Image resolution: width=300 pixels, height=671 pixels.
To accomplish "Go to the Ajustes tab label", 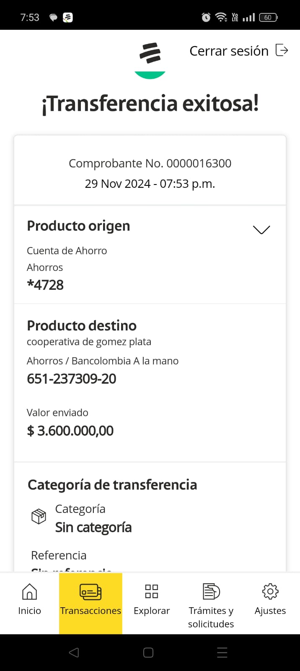I will [270, 611].
